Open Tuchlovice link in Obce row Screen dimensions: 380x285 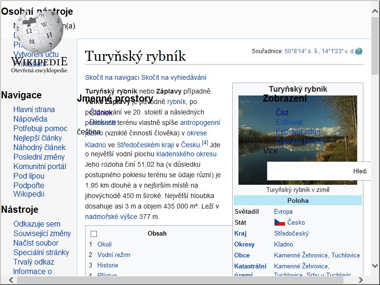(346, 255)
